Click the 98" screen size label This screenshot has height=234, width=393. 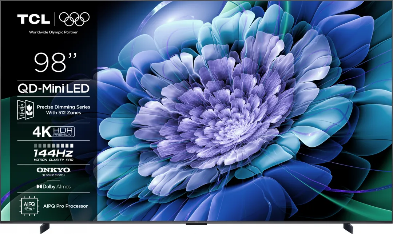point(55,62)
